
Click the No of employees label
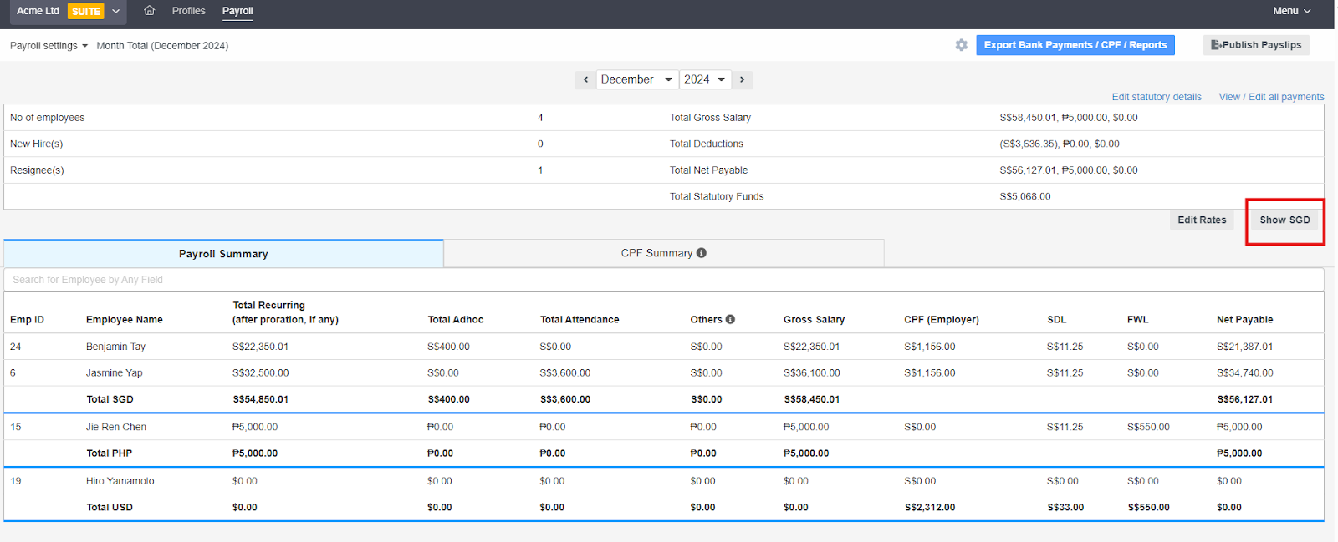[x=47, y=118]
